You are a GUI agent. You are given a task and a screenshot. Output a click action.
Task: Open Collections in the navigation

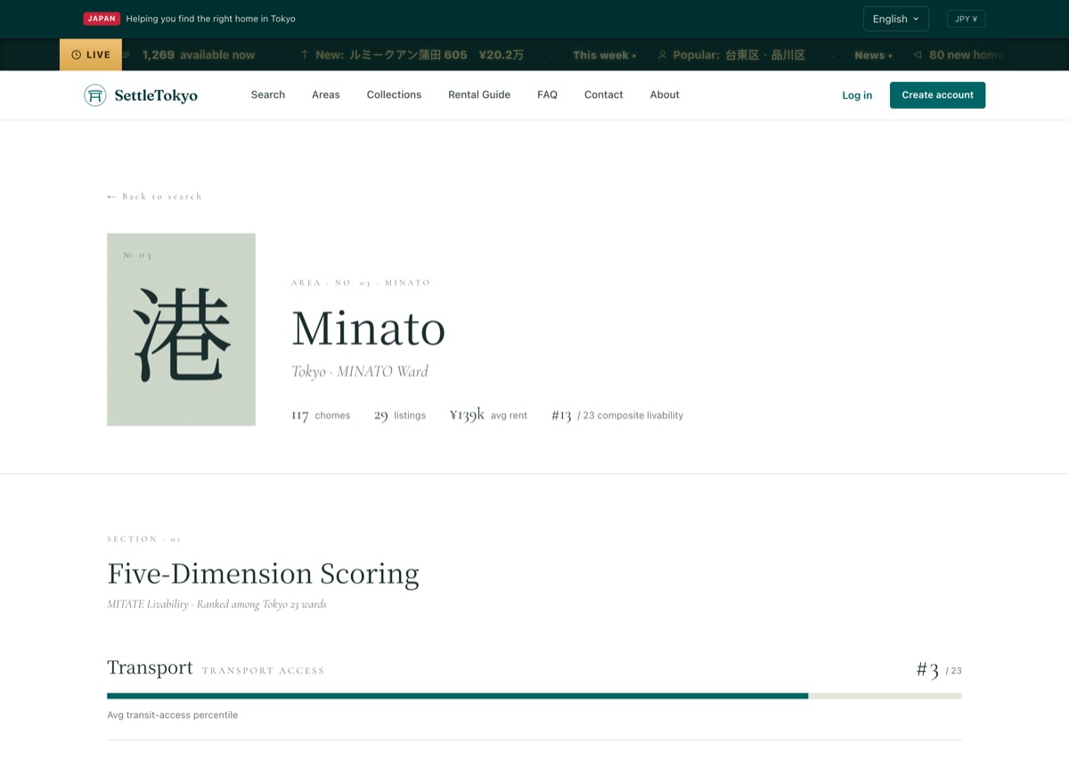pyautogui.click(x=394, y=94)
